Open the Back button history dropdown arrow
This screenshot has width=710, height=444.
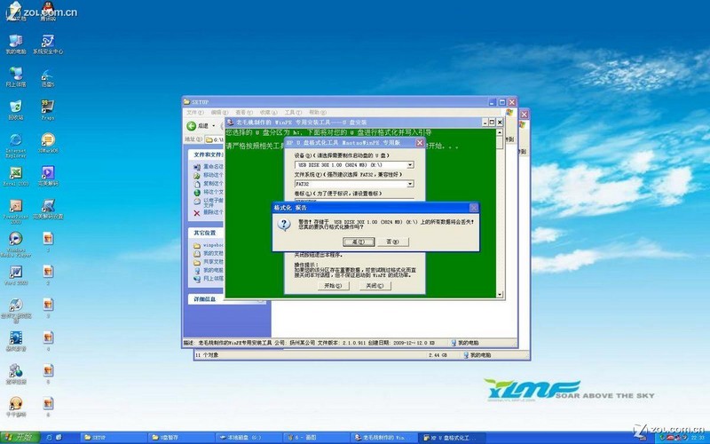[x=214, y=126]
